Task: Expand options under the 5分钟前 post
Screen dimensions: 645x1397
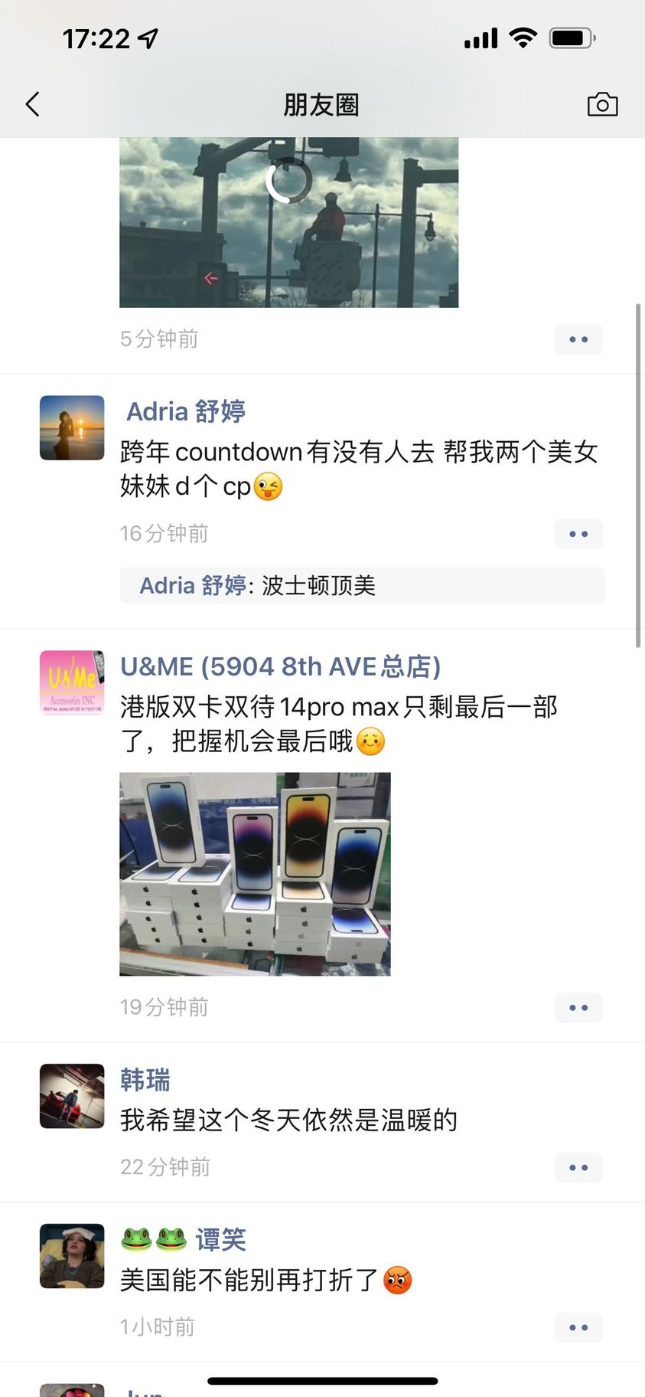Action: click(578, 339)
